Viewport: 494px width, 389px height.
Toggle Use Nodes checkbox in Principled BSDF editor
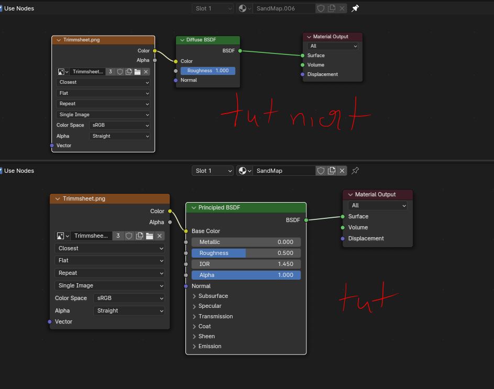(2, 171)
